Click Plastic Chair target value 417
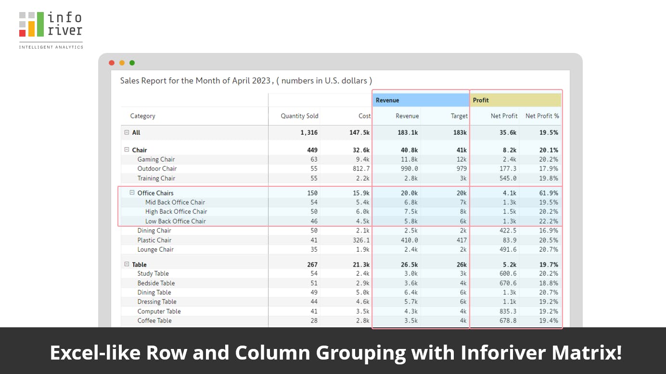 pos(461,240)
